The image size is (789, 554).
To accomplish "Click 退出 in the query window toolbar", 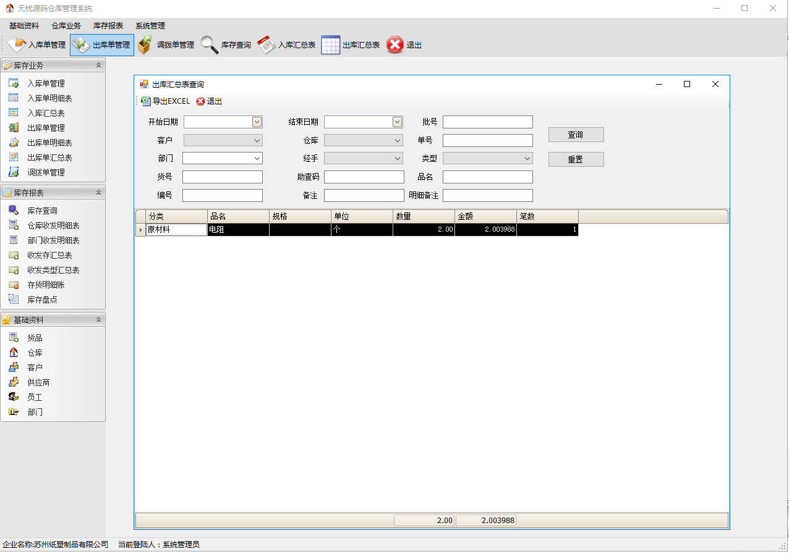I will 209,101.
